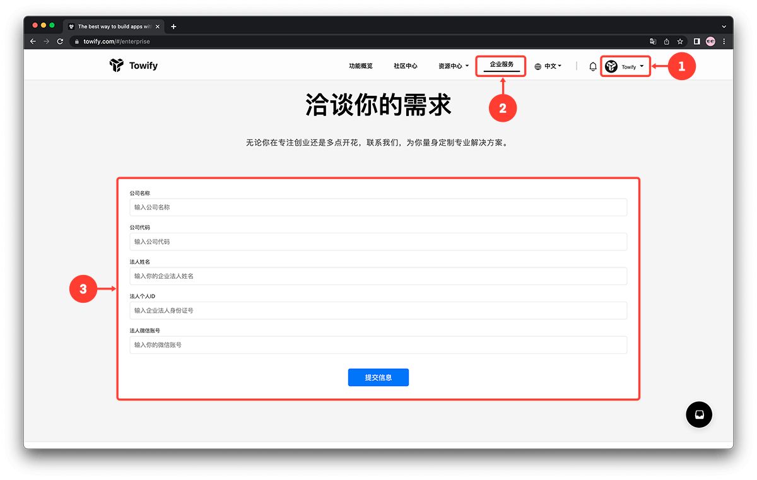Image resolution: width=757 pixels, height=480 pixels.
Task: Click the towify.com address bar URL
Action: 117,42
